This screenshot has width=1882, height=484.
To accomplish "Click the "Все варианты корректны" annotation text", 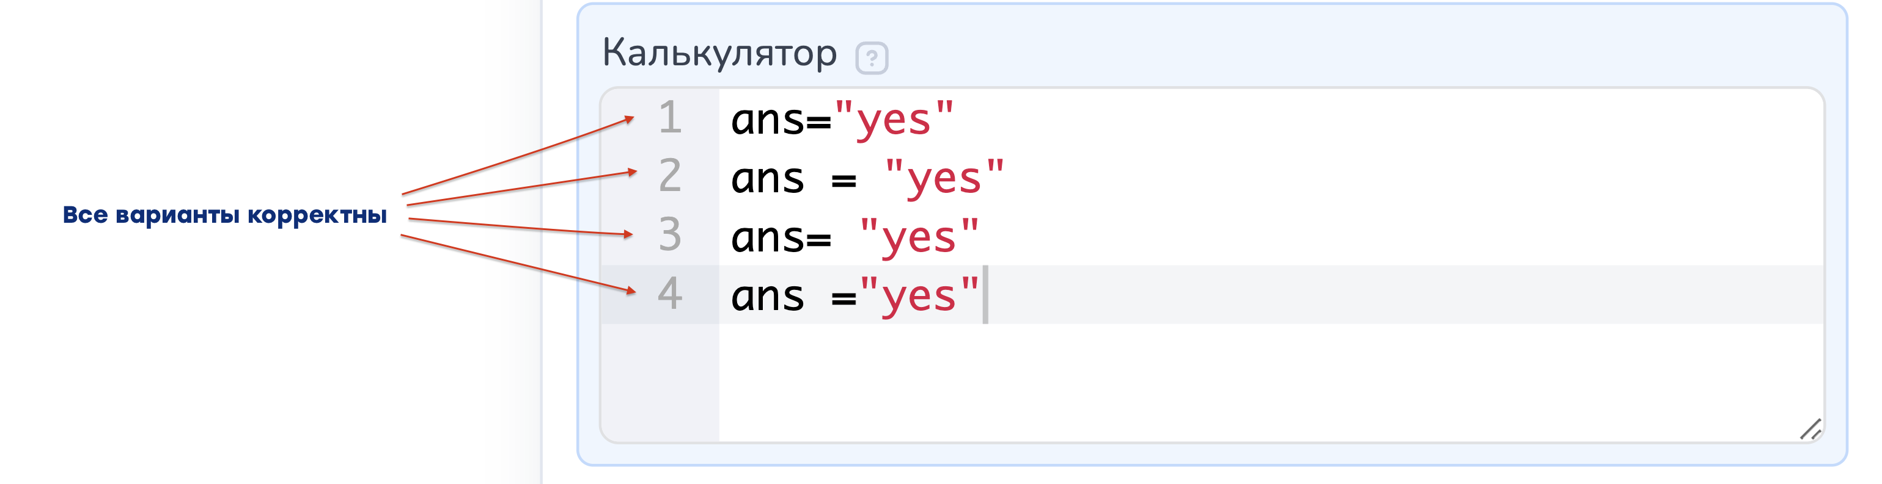I will coord(225,215).
